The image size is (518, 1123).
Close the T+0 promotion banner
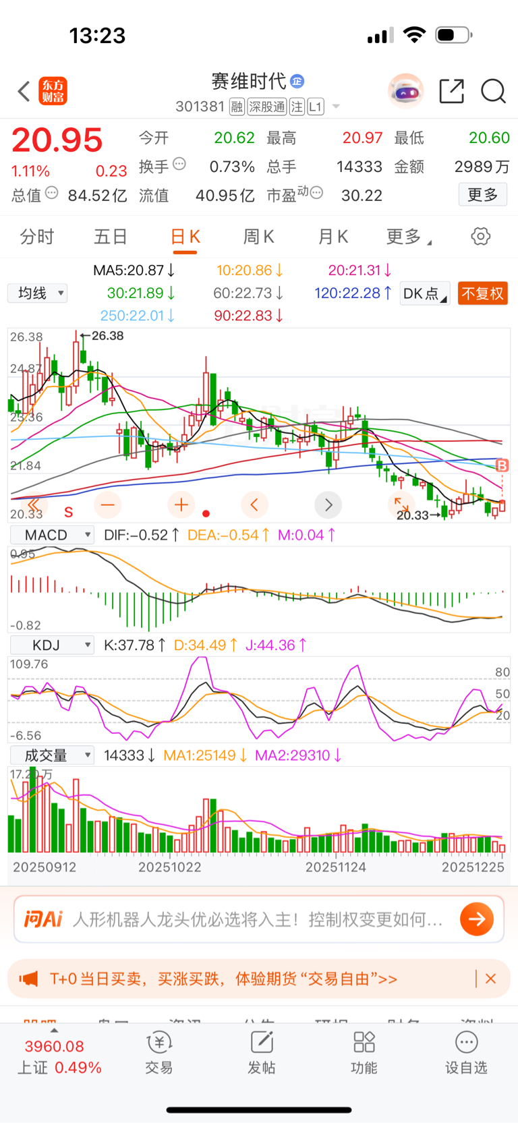(491, 979)
